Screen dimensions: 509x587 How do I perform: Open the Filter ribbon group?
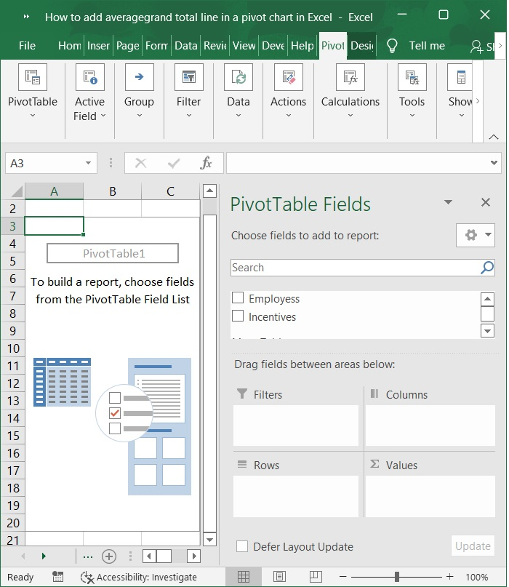[188, 92]
